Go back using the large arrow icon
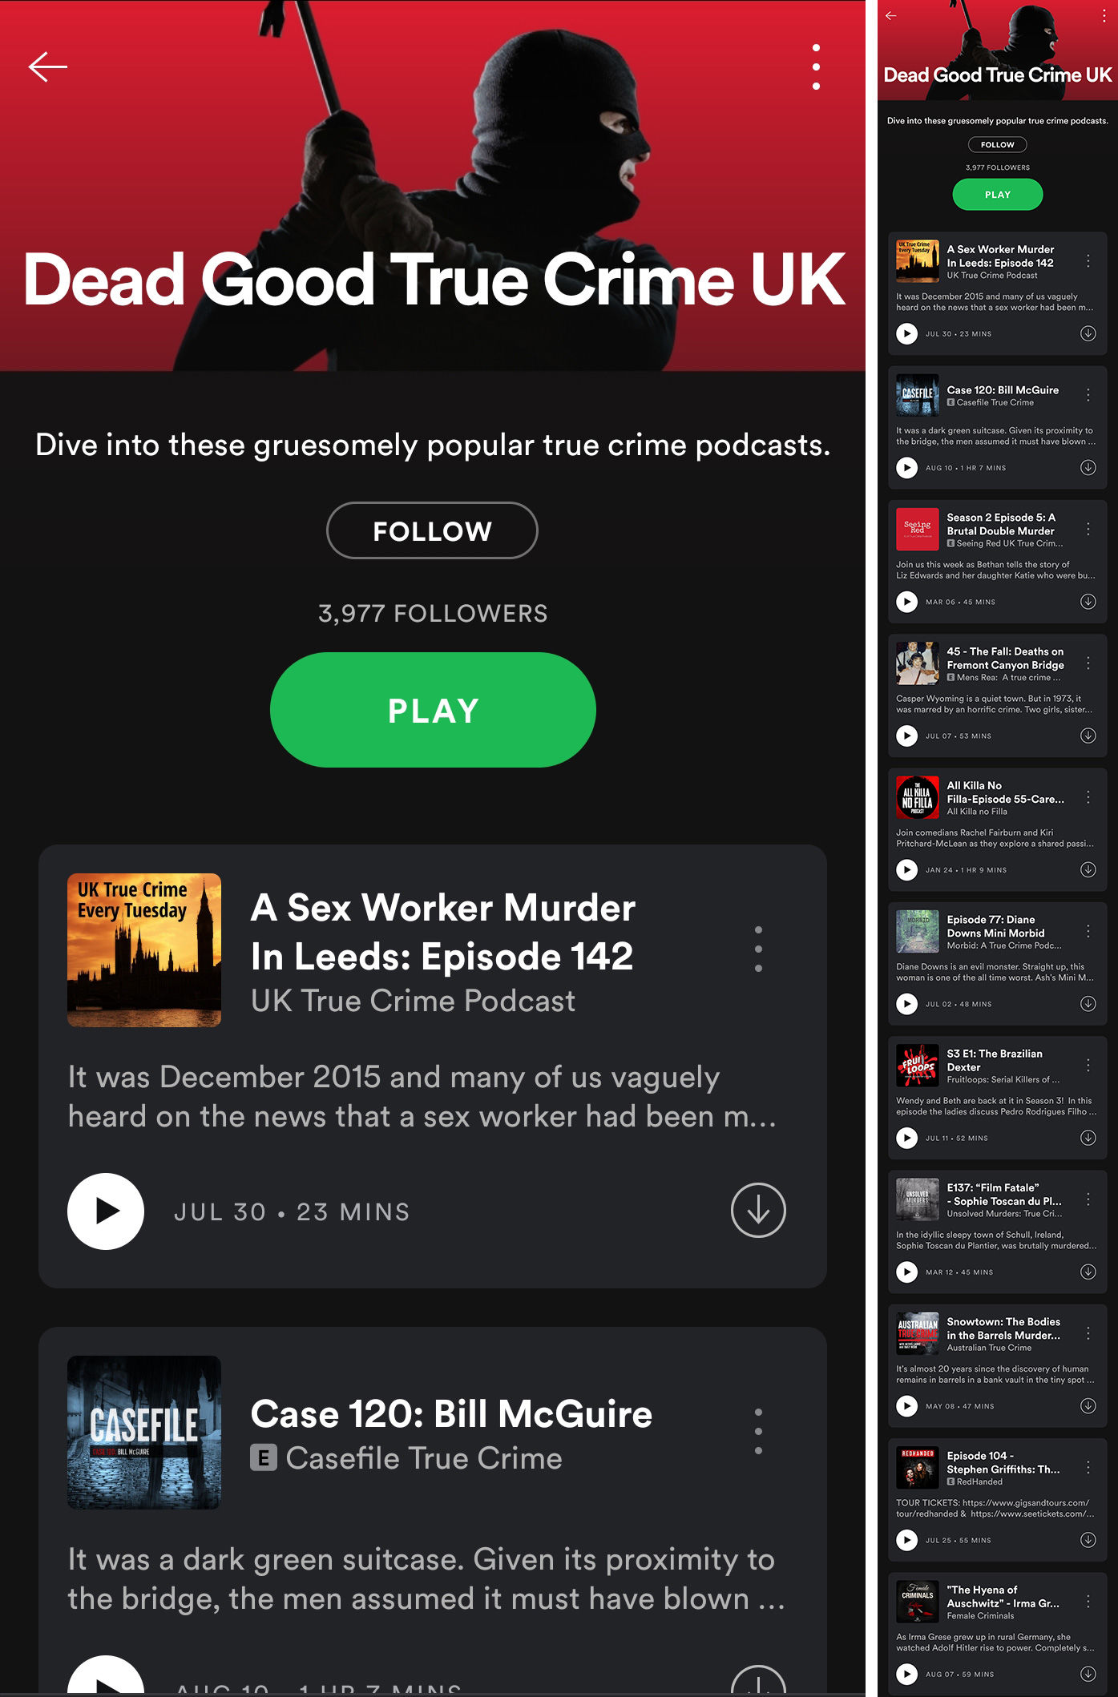The height and width of the screenshot is (1697, 1118). click(x=48, y=67)
